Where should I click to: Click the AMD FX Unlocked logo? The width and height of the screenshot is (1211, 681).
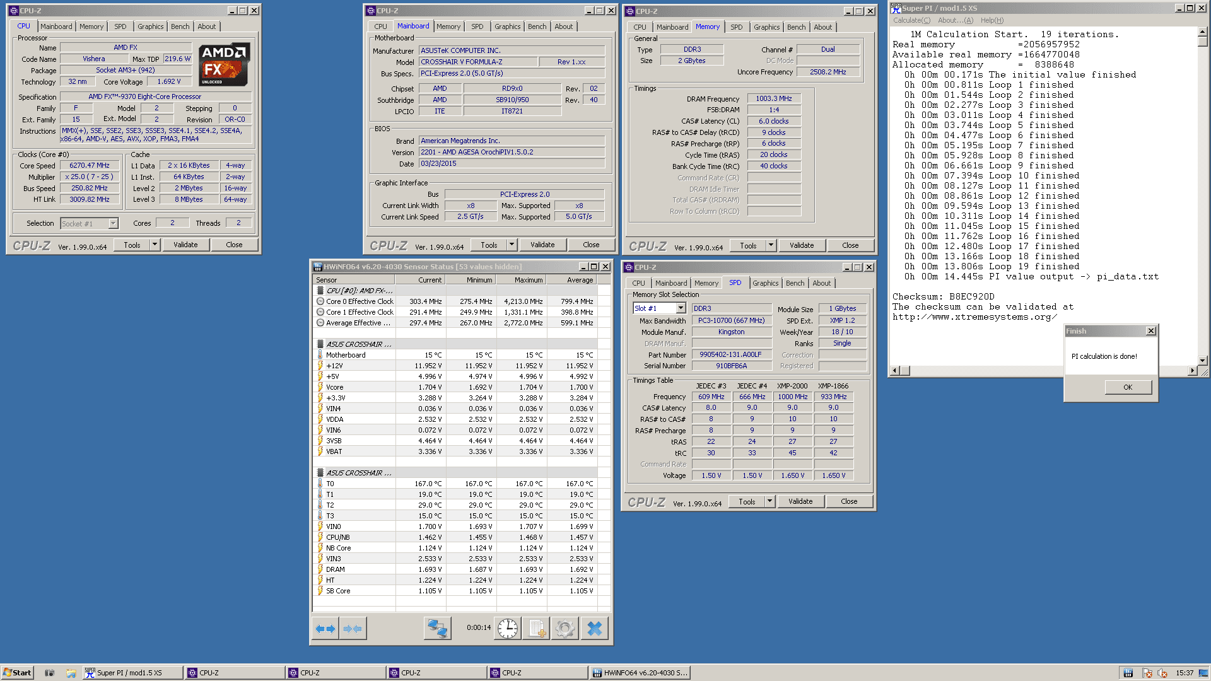pyautogui.click(x=225, y=65)
